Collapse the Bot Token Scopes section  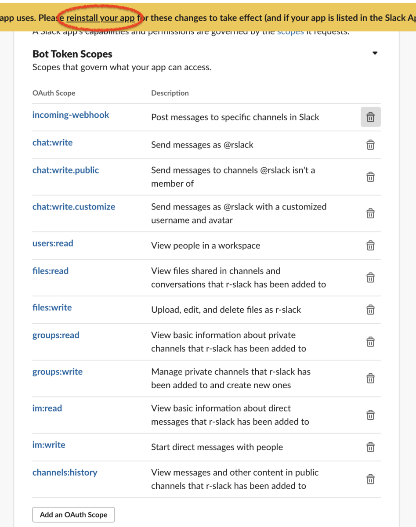[375, 53]
